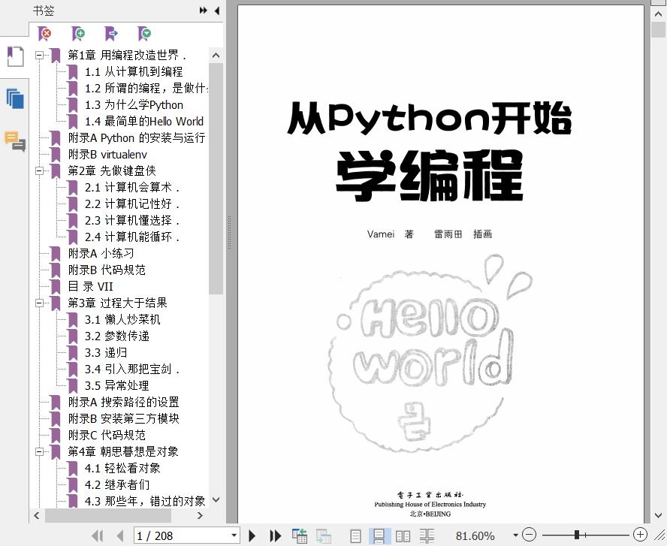Viewport: 667px width, 546px height.
Task: Collapse the 第2章 先做键盘侠 bookmark
Action: tap(40, 171)
